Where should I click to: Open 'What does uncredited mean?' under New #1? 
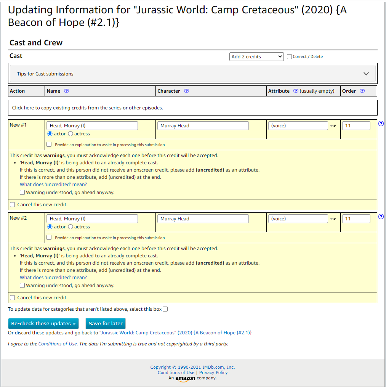click(x=53, y=185)
